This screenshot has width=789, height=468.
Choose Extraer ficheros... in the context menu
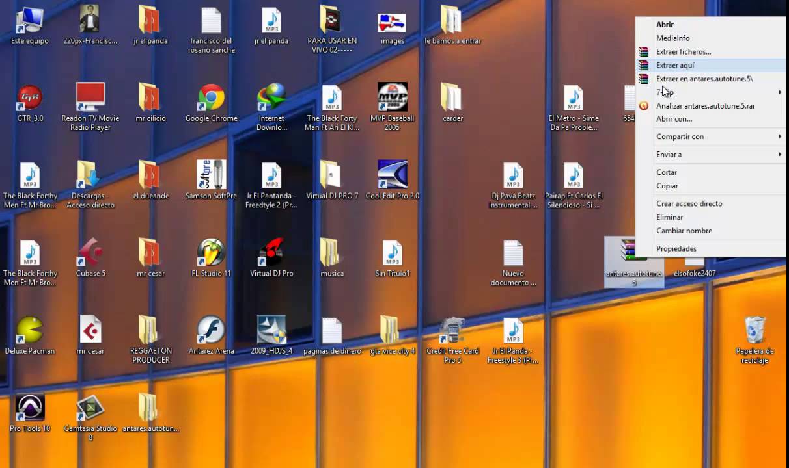tap(711, 52)
